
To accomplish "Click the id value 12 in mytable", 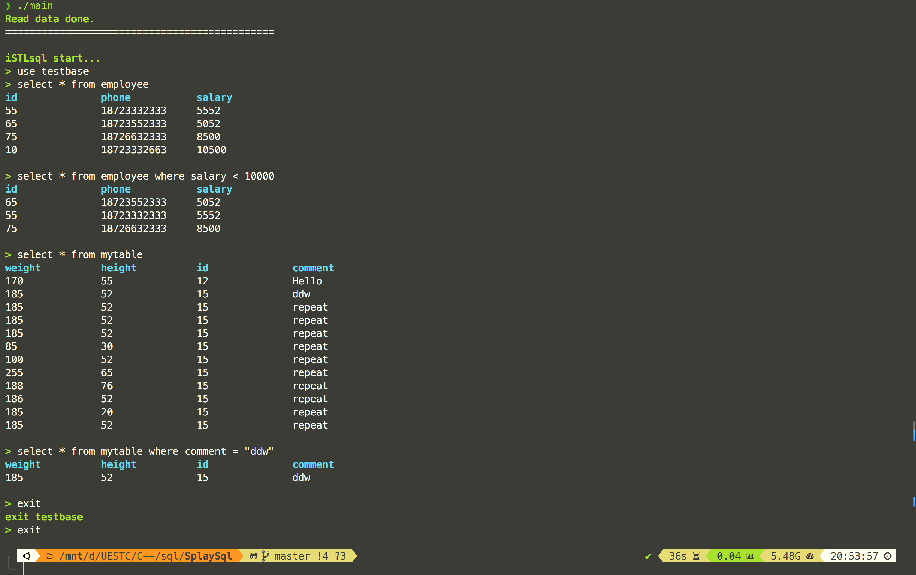I will point(203,281).
